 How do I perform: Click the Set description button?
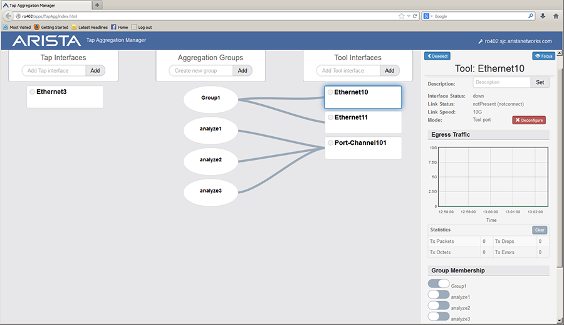[540, 82]
